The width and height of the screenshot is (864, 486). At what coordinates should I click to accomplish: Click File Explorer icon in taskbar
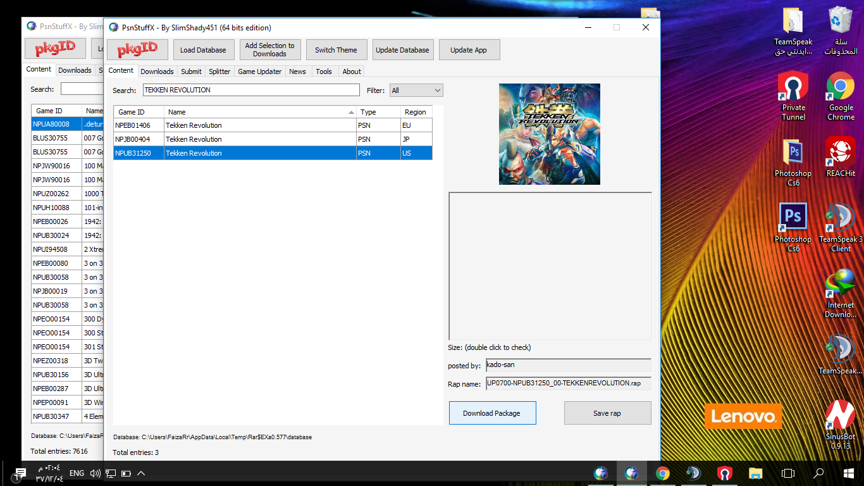[x=755, y=473]
